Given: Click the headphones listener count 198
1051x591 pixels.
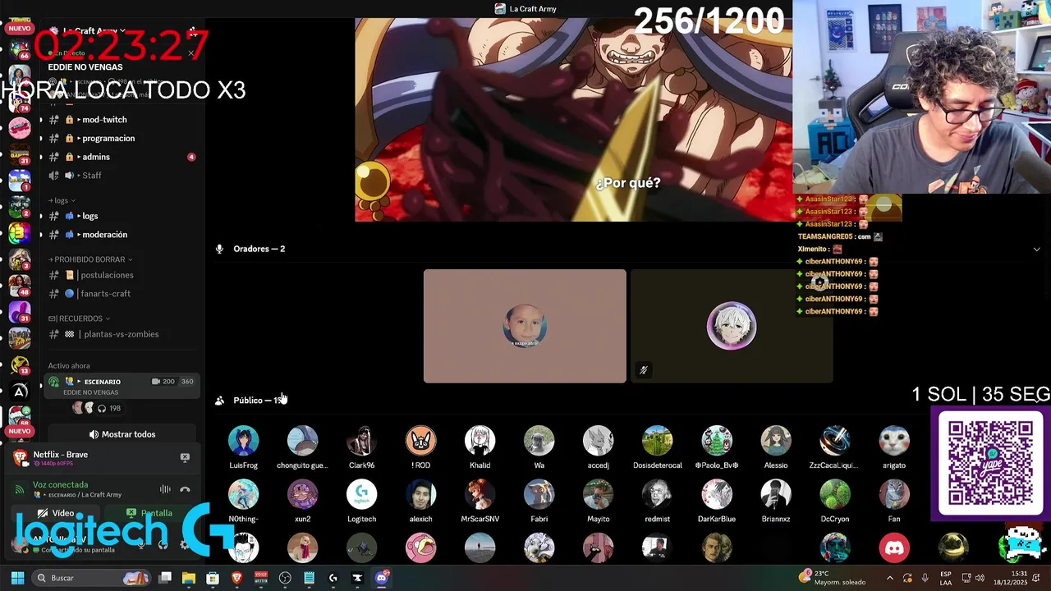Looking at the screenshot, I should 109,408.
